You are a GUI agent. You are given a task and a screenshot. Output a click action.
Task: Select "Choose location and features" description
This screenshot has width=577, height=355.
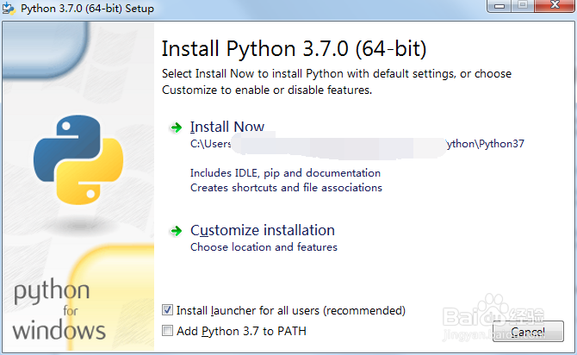point(264,247)
